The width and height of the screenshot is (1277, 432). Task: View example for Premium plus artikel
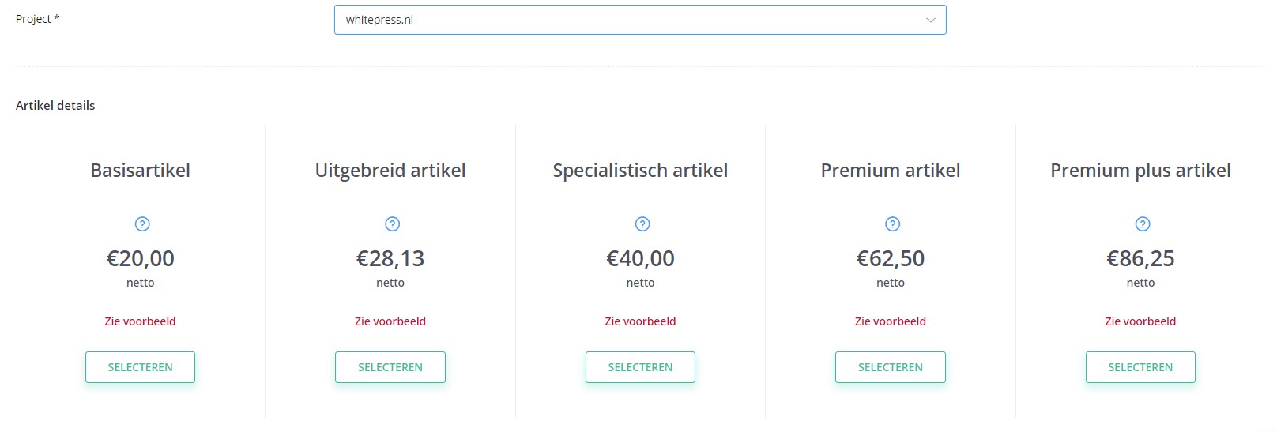pos(1140,321)
